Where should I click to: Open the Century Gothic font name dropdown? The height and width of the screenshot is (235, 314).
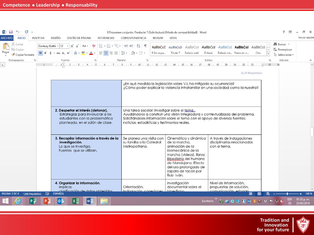point(58,46)
